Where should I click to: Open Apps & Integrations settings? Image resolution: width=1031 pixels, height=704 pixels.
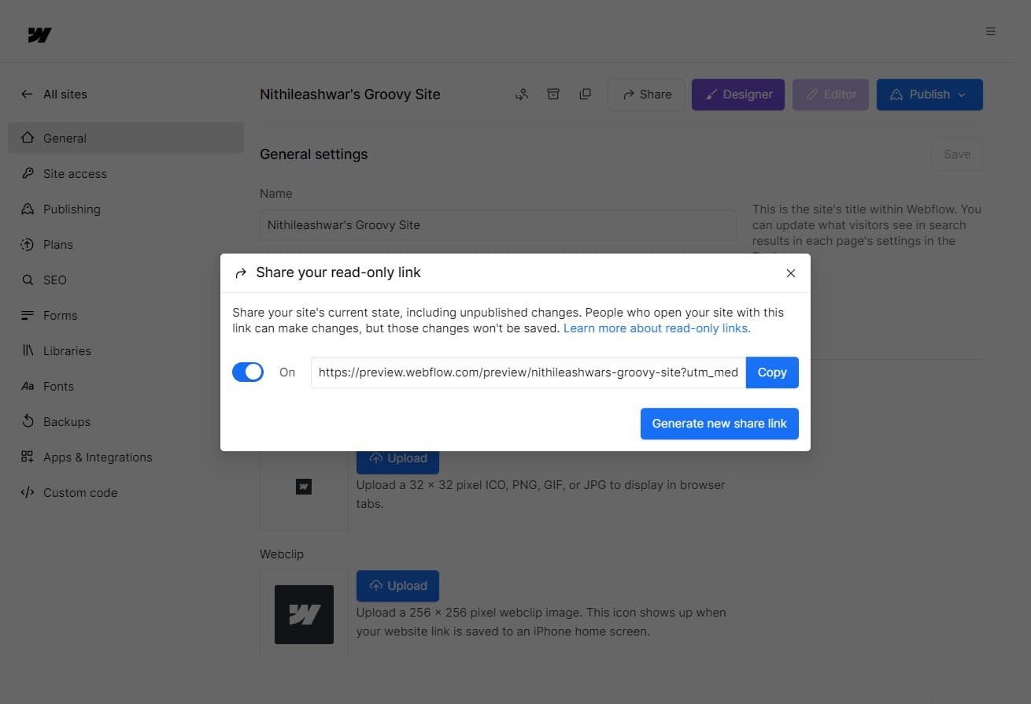point(97,458)
